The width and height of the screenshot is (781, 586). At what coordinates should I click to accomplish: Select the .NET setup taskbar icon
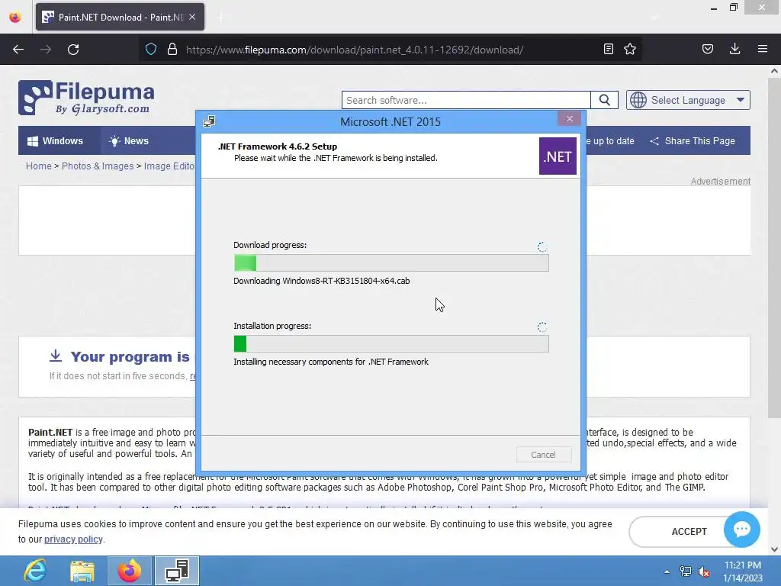click(x=176, y=571)
